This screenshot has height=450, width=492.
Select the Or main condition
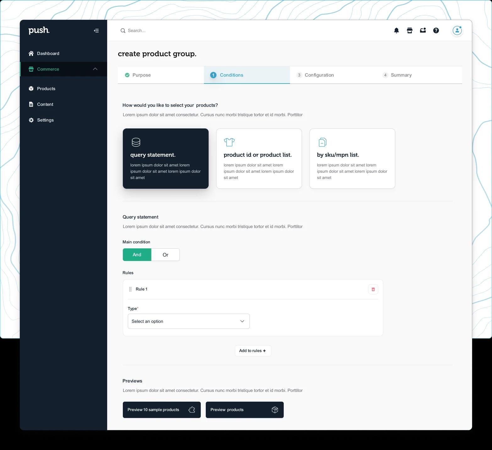166,255
